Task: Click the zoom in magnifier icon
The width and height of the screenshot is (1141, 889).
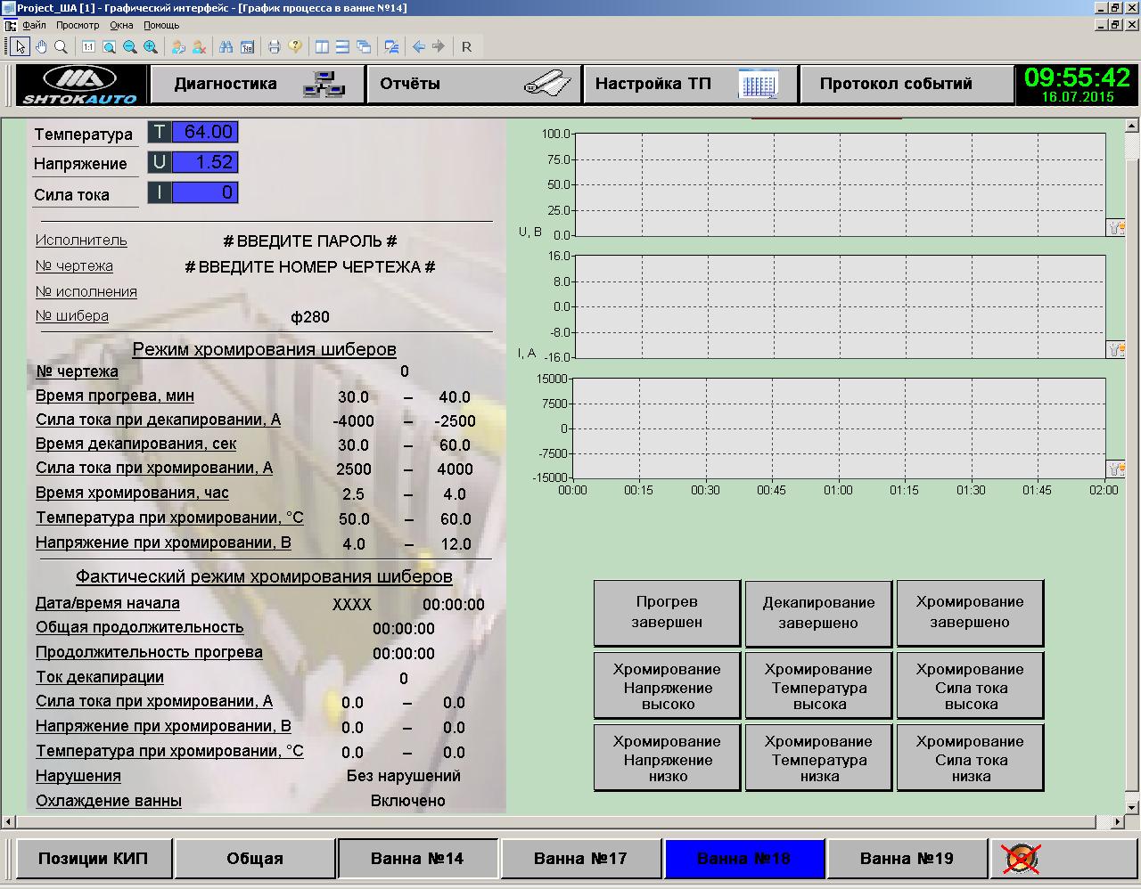Action: (x=151, y=47)
